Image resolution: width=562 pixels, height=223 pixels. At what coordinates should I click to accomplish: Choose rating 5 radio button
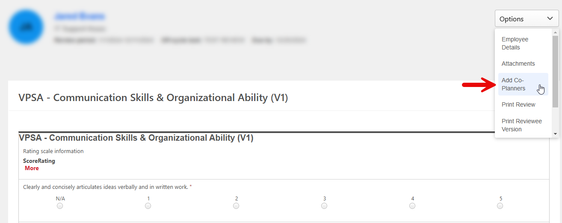pyautogui.click(x=500, y=206)
